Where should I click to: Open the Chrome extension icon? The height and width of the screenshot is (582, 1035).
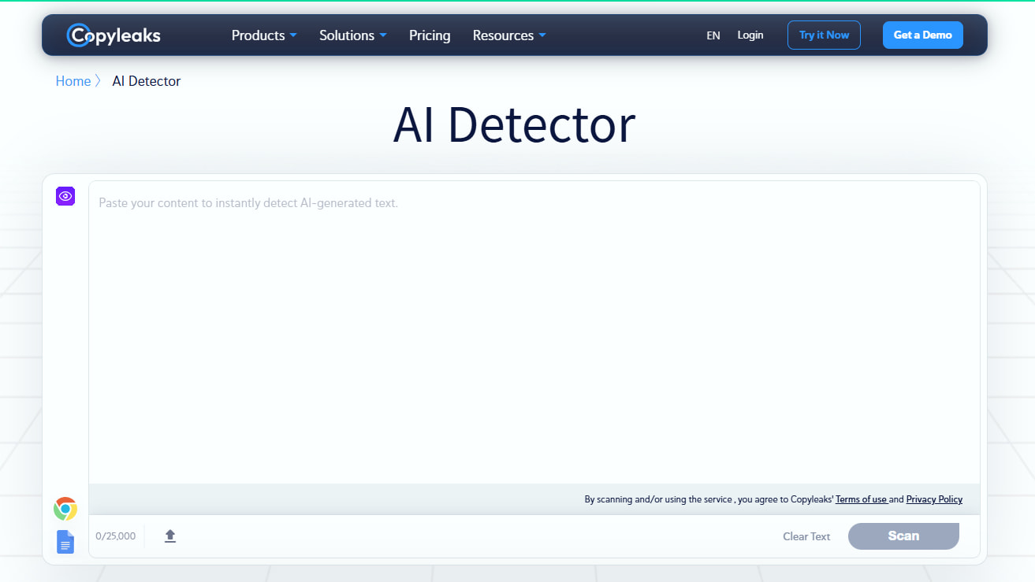coord(65,508)
